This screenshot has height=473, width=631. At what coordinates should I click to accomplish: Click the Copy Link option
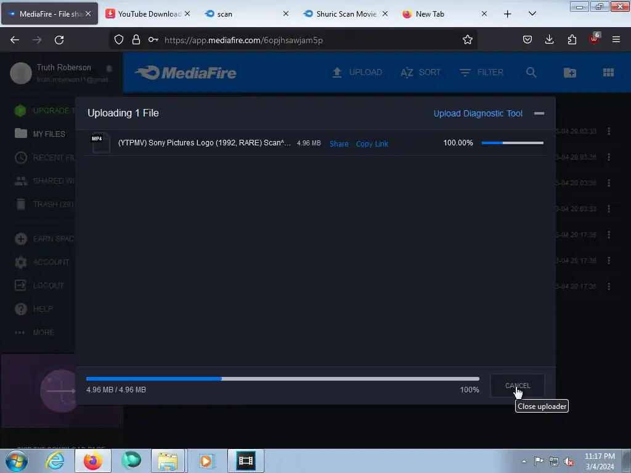click(372, 144)
